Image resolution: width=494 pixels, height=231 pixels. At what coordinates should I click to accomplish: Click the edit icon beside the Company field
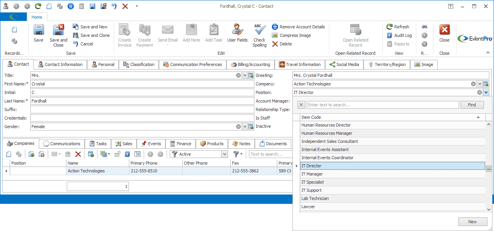[x=486, y=84]
